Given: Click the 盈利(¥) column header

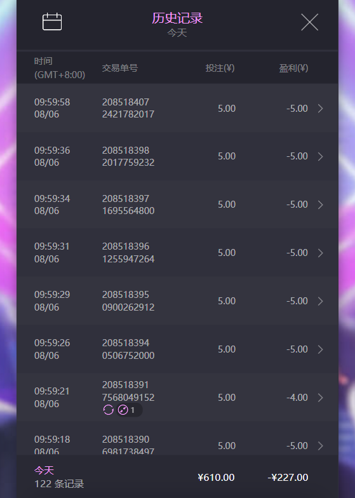Looking at the screenshot, I should click(x=293, y=68).
